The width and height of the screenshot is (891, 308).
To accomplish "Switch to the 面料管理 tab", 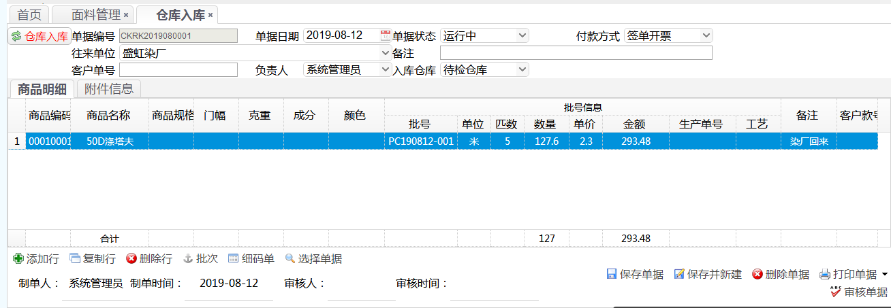I will pos(91,14).
